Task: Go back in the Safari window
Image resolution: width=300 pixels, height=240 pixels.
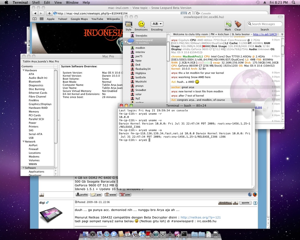Action: coord(35,13)
